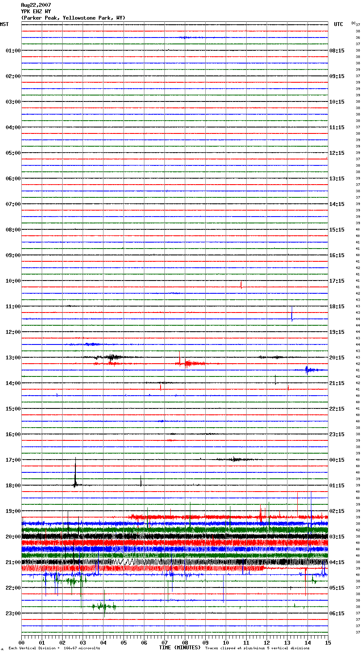Click the 10:15 UTC time label

337,102
